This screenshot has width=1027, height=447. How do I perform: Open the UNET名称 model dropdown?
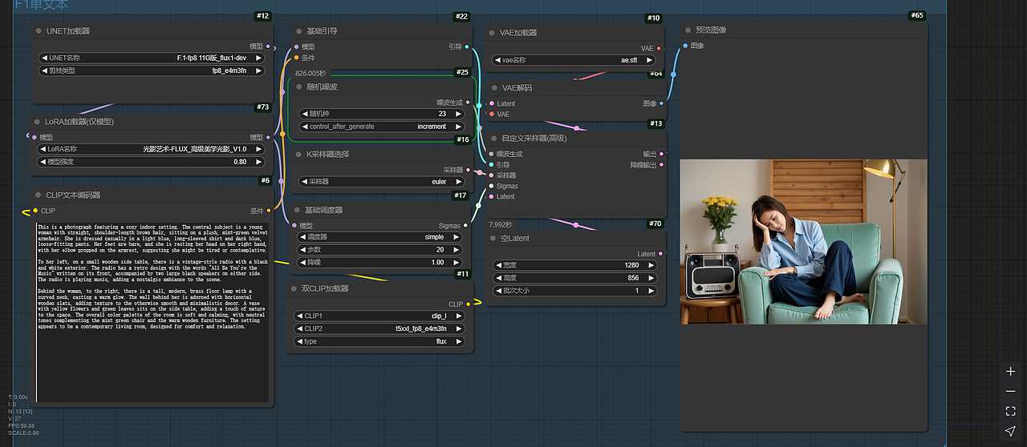click(152, 58)
